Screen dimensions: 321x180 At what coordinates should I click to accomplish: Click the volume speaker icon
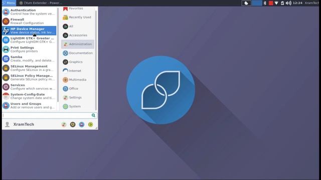point(288,3)
